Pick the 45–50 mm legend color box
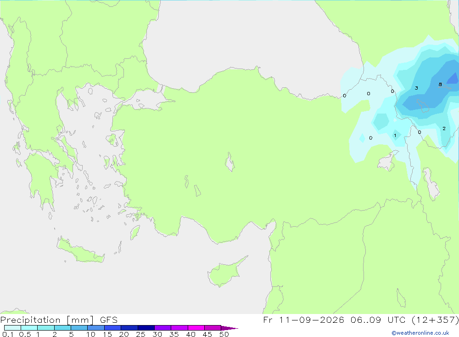Viewport: 459px width, 337px height. (x=213, y=328)
